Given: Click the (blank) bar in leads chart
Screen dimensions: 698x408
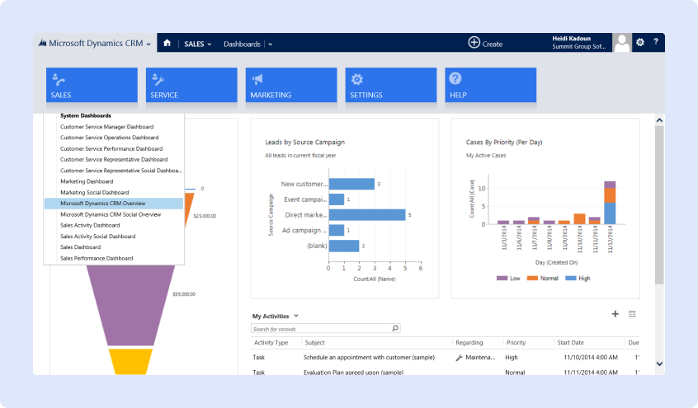Looking at the screenshot, I should tap(344, 246).
